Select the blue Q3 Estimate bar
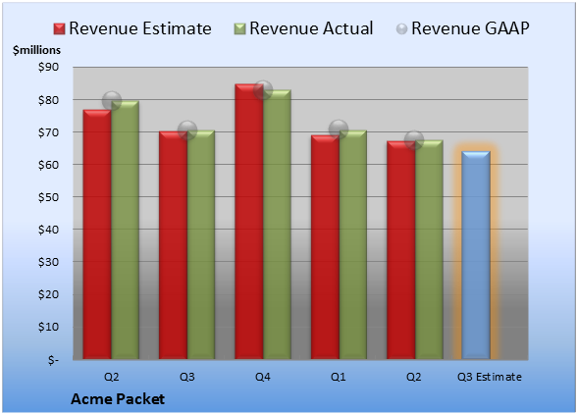 [476, 255]
